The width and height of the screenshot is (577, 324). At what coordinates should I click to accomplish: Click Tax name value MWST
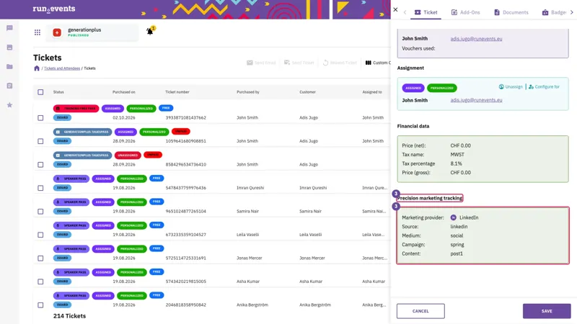click(x=457, y=155)
